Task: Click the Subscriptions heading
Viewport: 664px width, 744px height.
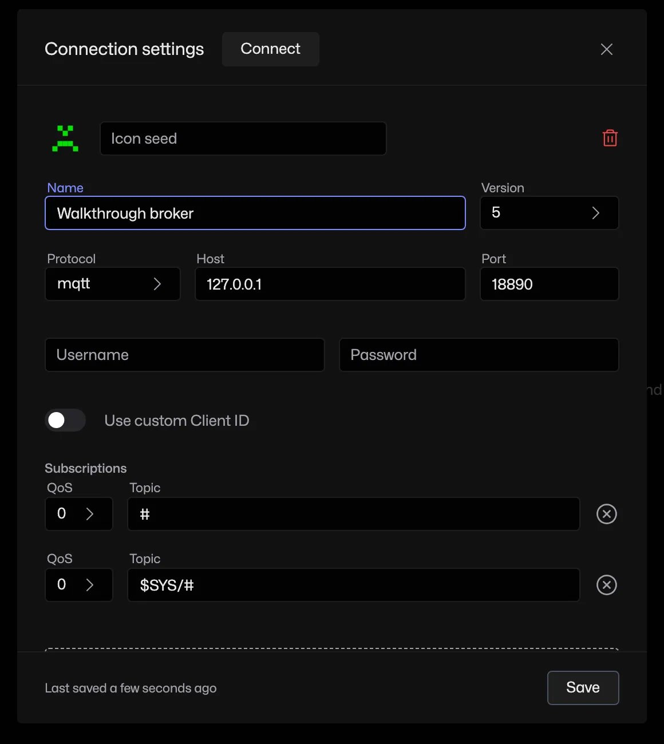Action: click(86, 468)
